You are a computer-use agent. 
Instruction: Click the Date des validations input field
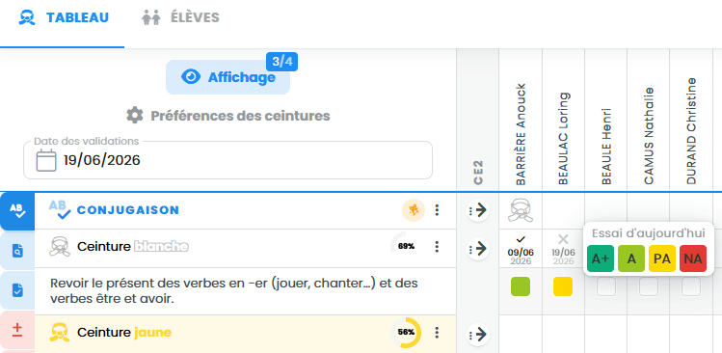tap(227, 160)
